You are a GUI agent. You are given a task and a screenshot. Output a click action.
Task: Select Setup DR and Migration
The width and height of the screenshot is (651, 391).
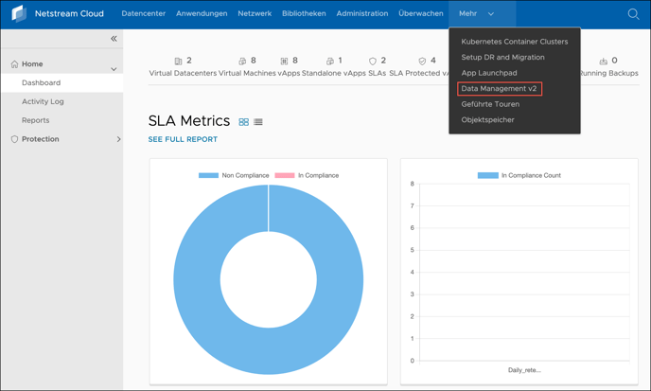(x=502, y=58)
